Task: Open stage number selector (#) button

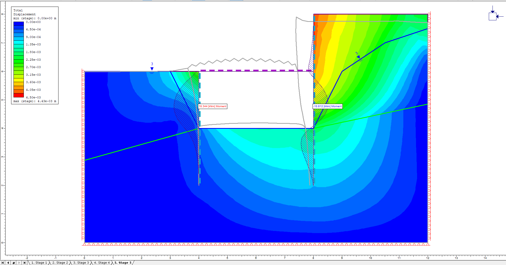Action: [14, 263]
